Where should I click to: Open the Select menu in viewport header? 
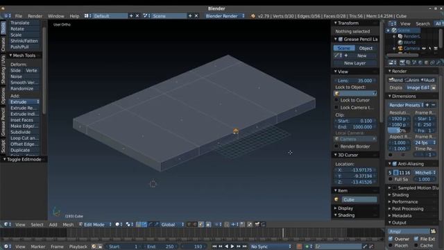[37, 224]
